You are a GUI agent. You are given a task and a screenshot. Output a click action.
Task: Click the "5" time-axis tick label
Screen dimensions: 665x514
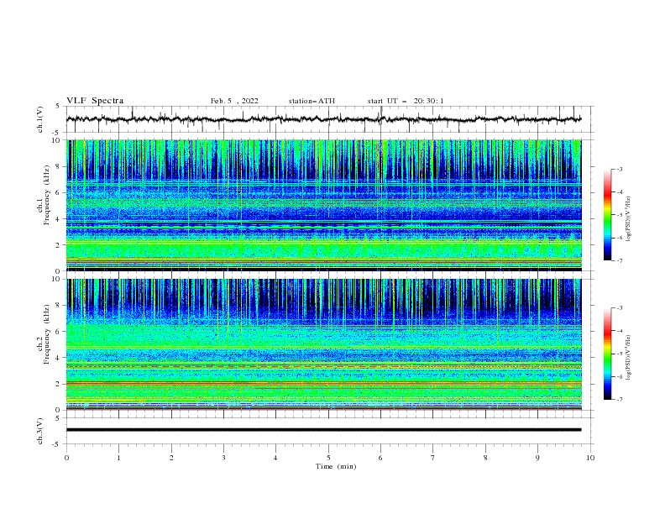click(328, 458)
